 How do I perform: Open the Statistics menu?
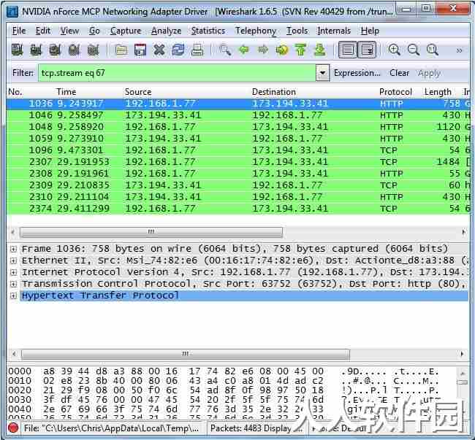click(208, 31)
